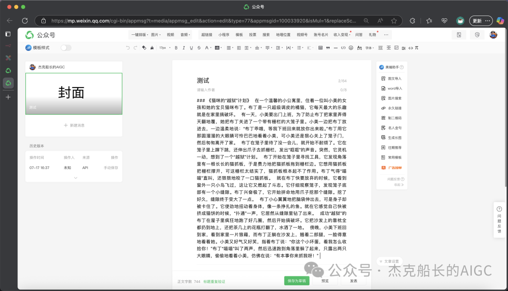This screenshot has width=508, height=291.
Task: Click the 问题反馈 side feedback tab
Action: tap(499, 220)
